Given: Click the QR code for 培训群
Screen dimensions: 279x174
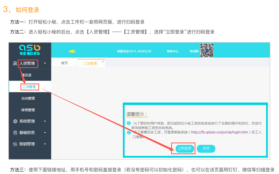Looking at the screenshot, I should (207, 50).
